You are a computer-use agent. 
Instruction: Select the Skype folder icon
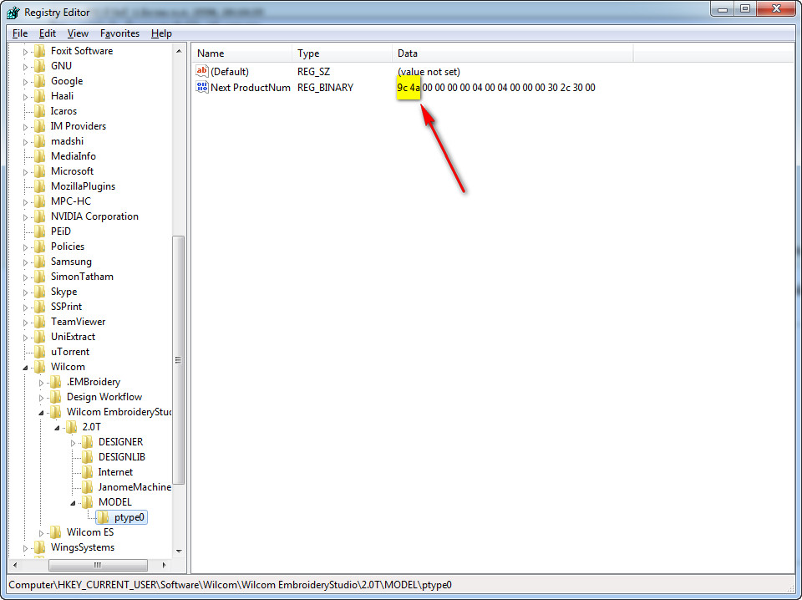pos(40,292)
